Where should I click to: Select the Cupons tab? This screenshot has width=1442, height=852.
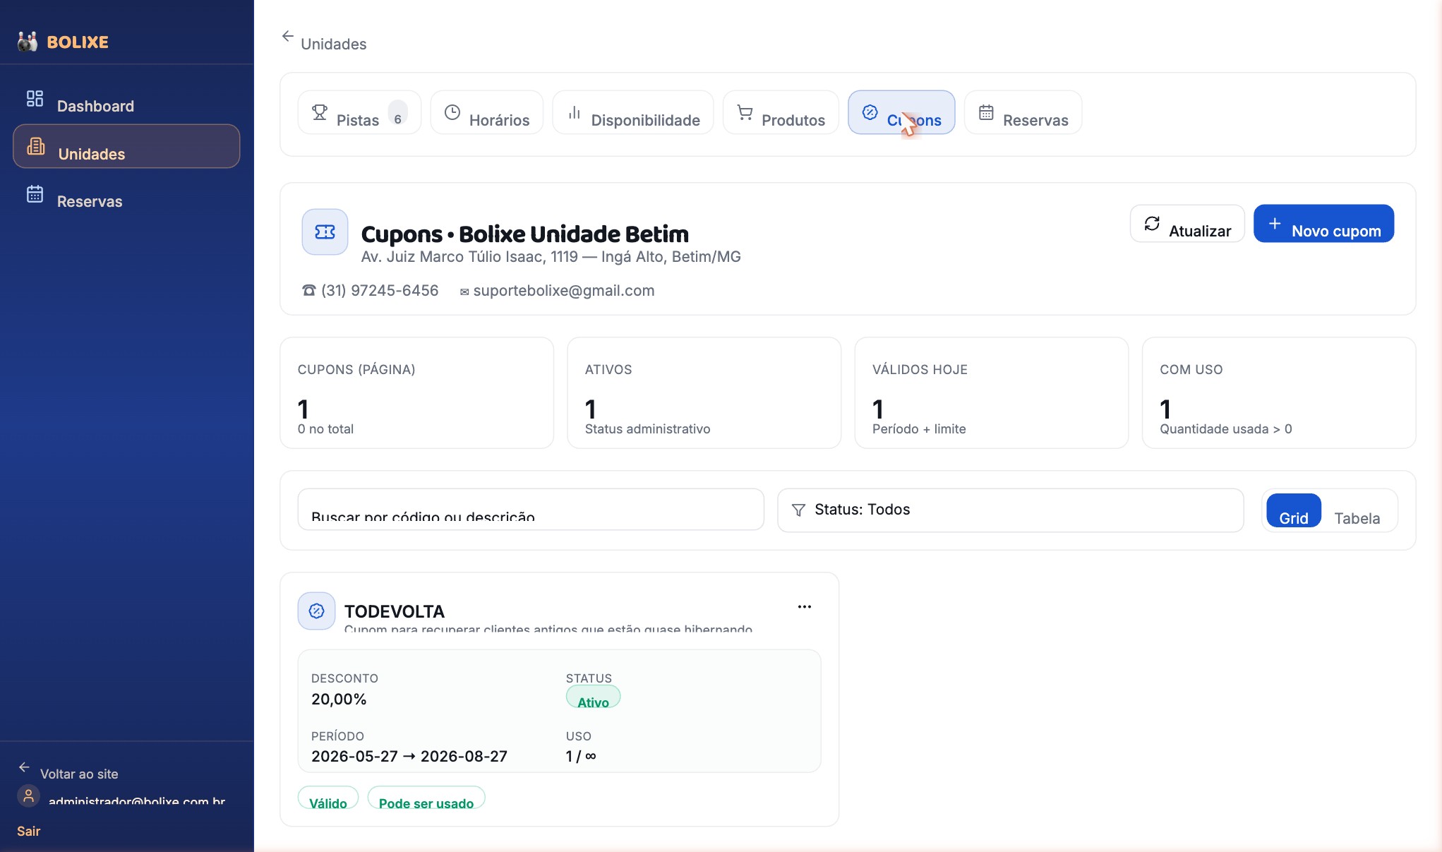901,112
